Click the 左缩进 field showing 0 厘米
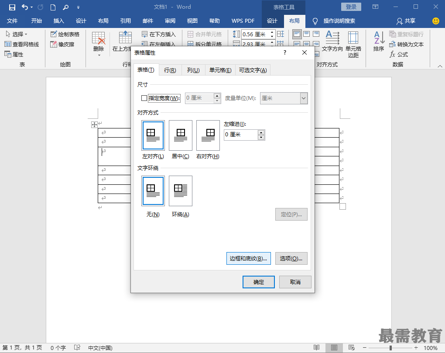The width and height of the screenshot is (445, 353). (x=241, y=135)
